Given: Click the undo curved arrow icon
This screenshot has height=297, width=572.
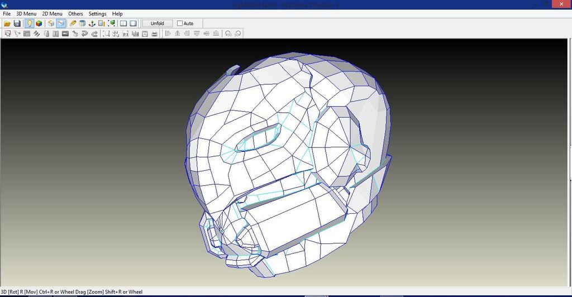Looking at the screenshot, I should pyautogui.click(x=84, y=33).
